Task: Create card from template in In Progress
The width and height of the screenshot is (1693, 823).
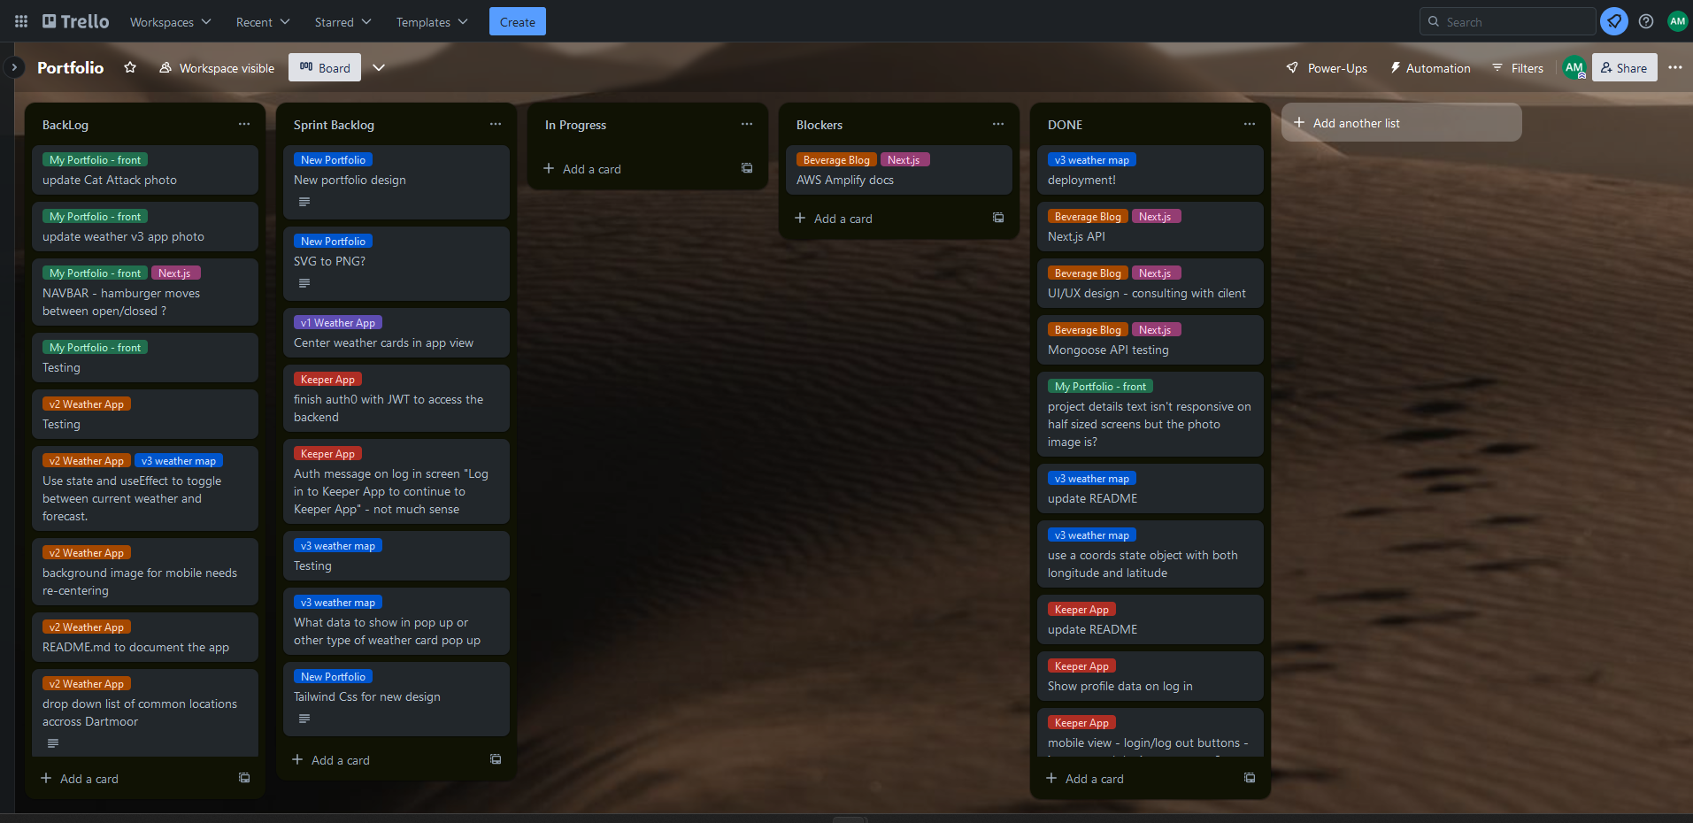Action: click(747, 168)
